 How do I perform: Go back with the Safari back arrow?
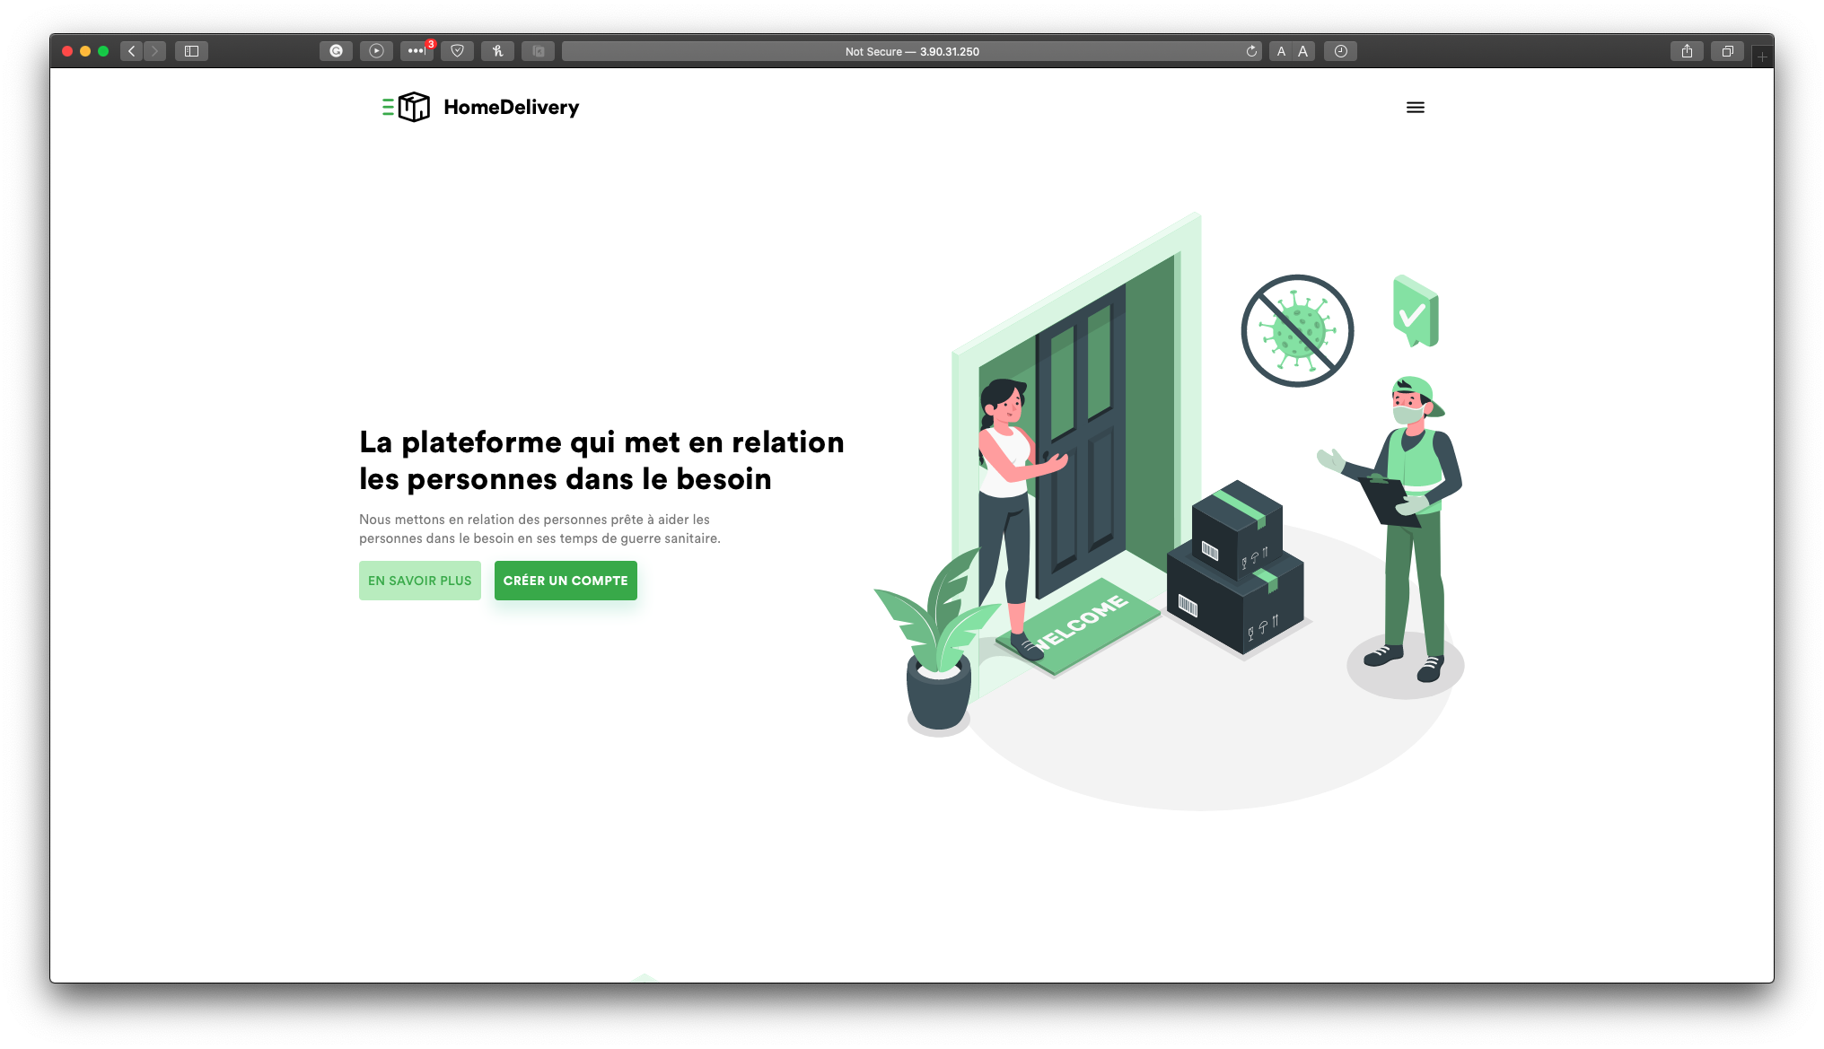[132, 51]
